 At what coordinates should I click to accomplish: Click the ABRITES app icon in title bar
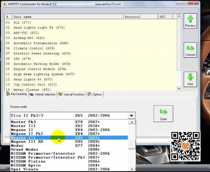[5, 4]
